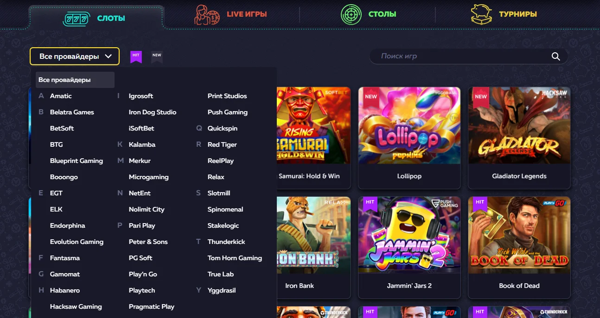Image resolution: width=600 pixels, height=318 pixels.
Task: Select Endorphina provider
Action: (x=68, y=225)
